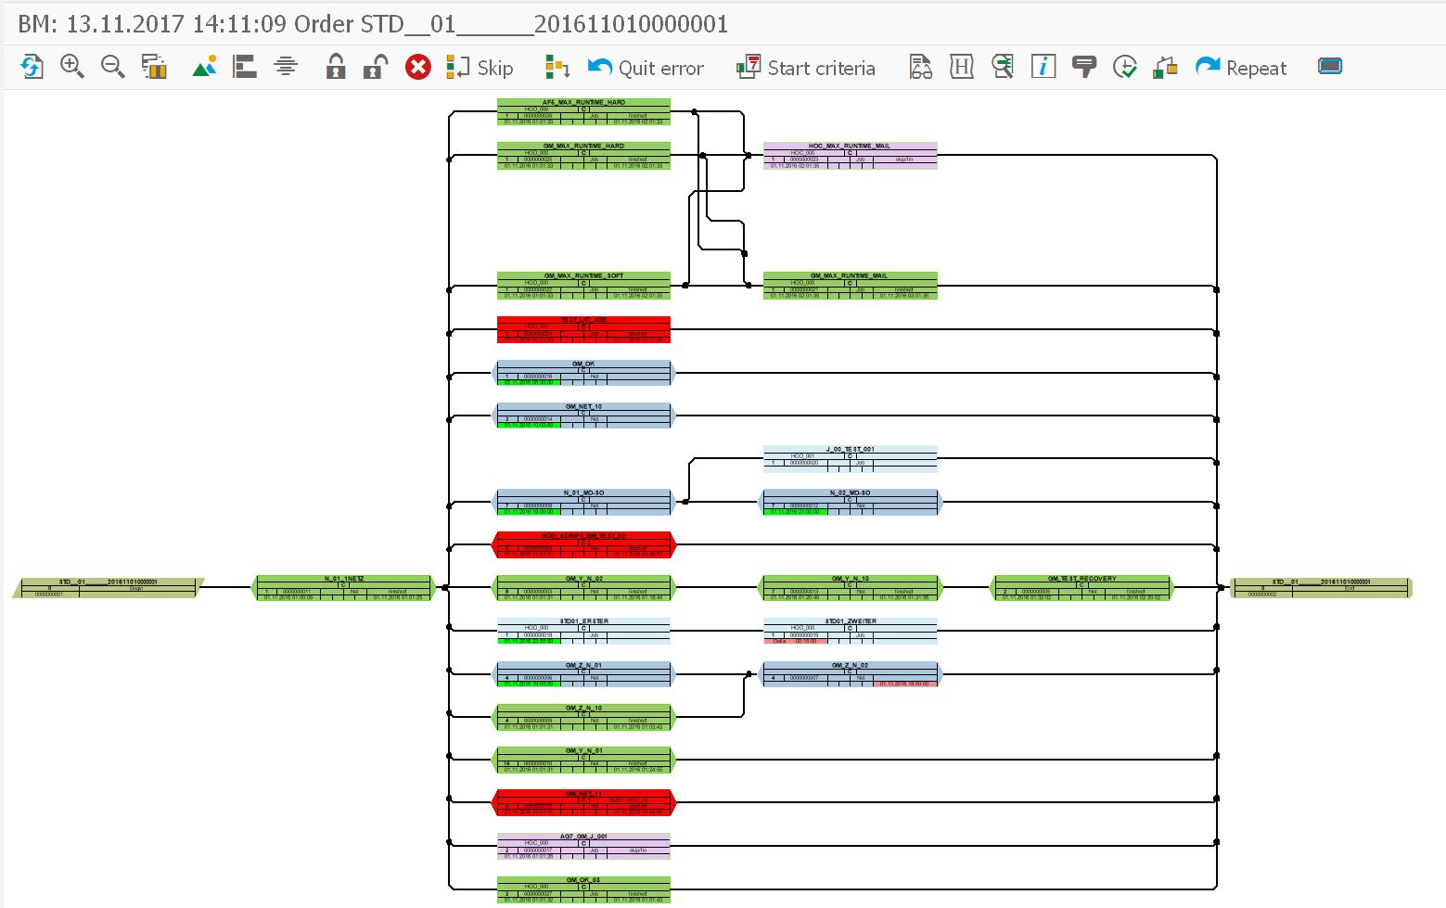Select the GM_TEST_RECOVERY node
The image size is (1446, 908).
(1081, 588)
